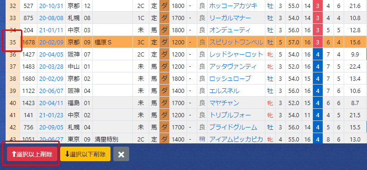Click odds value 8.7

point(355,103)
